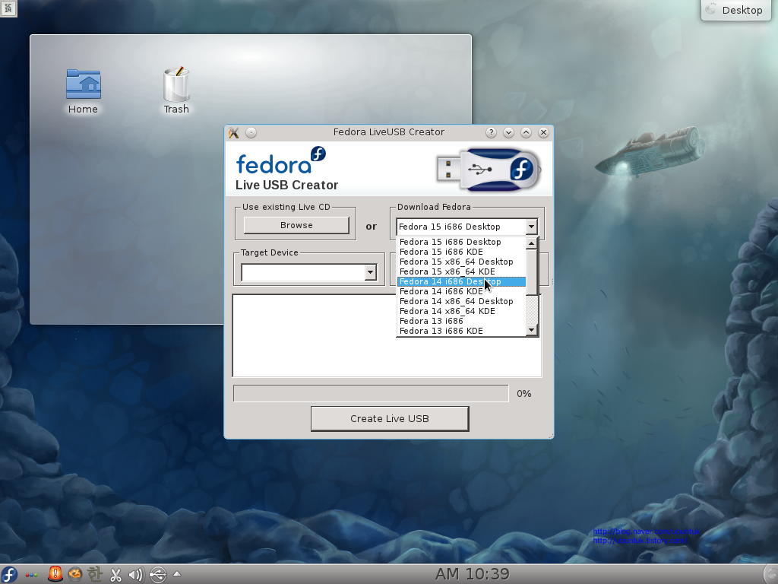The width and height of the screenshot is (778, 584).
Task: Click the release list scrollbar handle
Action: 531,271
